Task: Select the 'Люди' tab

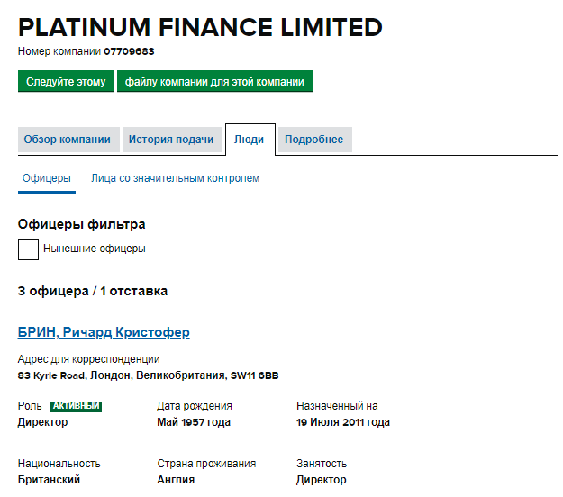Action: (250, 140)
